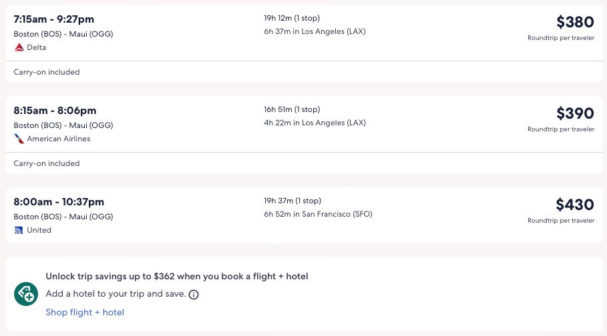This screenshot has width=607, height=336.
Task: Open the Shop flight + hotel link
Action: point(85,312)
